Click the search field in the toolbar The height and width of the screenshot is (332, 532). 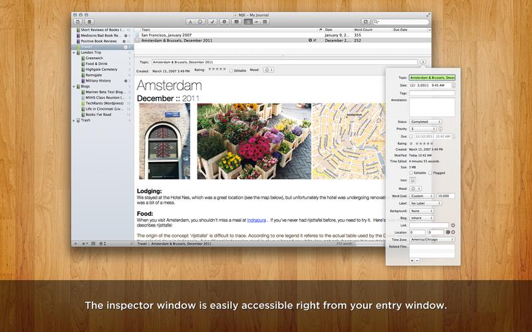(403, 21)
